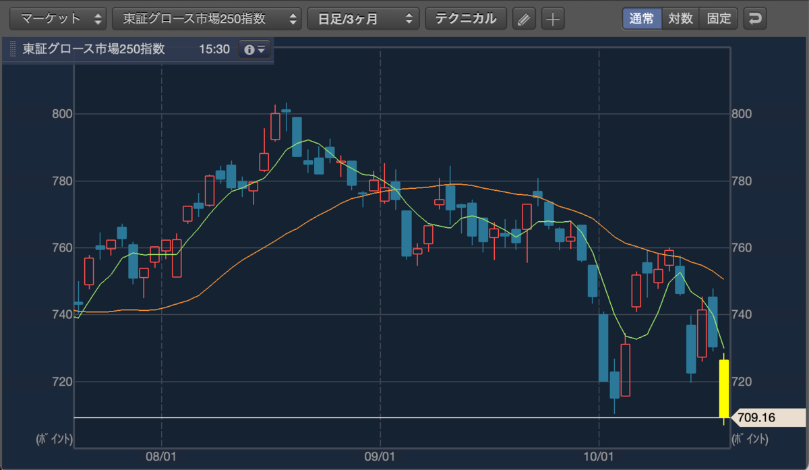Click the 800 label on right axis
This screenshot has width=809, height=470.
point(742,114)
